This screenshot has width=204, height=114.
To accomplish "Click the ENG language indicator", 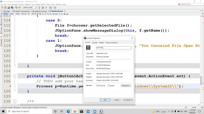I will [x=186, y=111].
